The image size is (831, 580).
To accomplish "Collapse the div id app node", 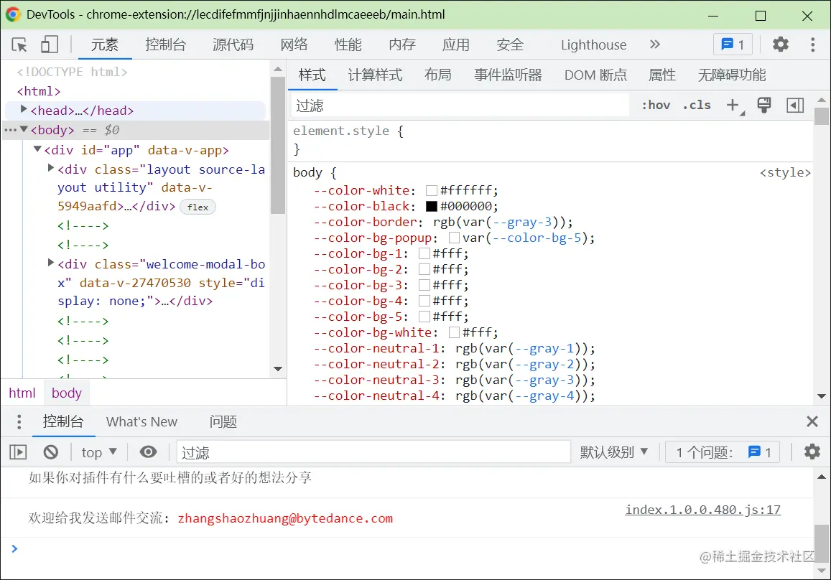I will 37,149.
